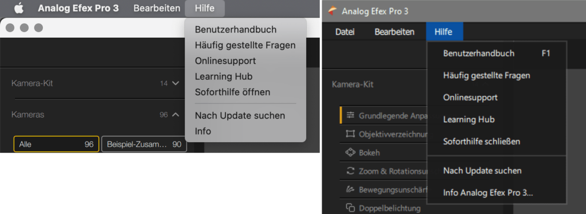Collapse the Kameras section chevron

tap(176, 115)
